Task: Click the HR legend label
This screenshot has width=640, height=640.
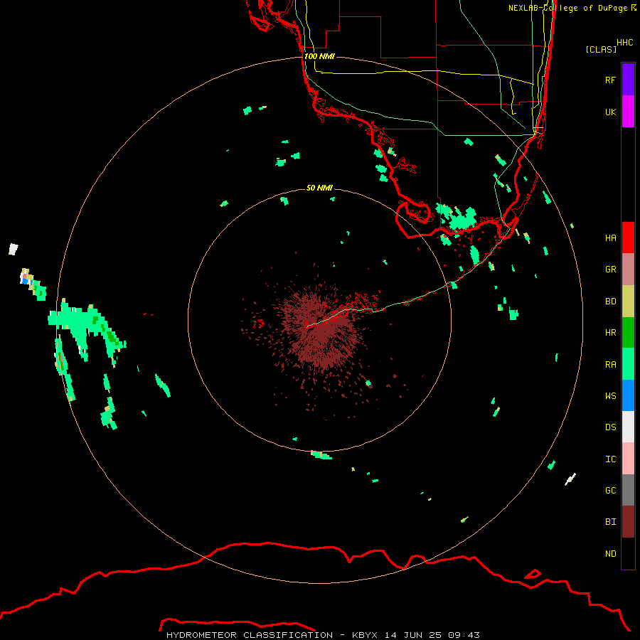Action: tap(610, 333)
